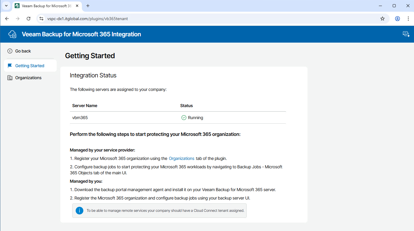
Task: Click the vbm365 server name cell
Action: tap(80, 118)
